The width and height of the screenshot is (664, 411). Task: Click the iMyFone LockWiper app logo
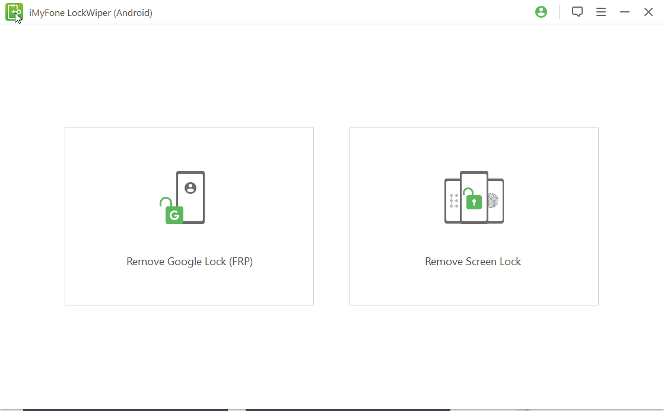pos(14,12)
